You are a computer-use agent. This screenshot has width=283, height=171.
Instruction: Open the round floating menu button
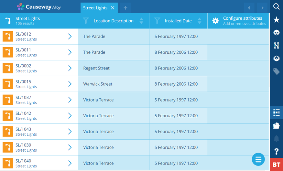258,159
